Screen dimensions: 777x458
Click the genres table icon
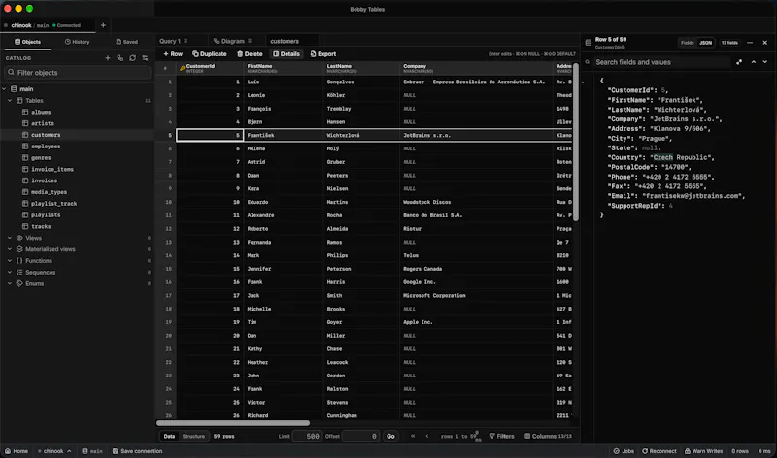pos(25,157)
